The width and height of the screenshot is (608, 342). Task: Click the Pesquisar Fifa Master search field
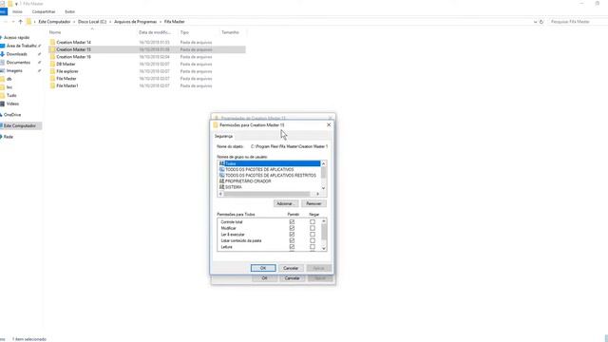[577, 22]
